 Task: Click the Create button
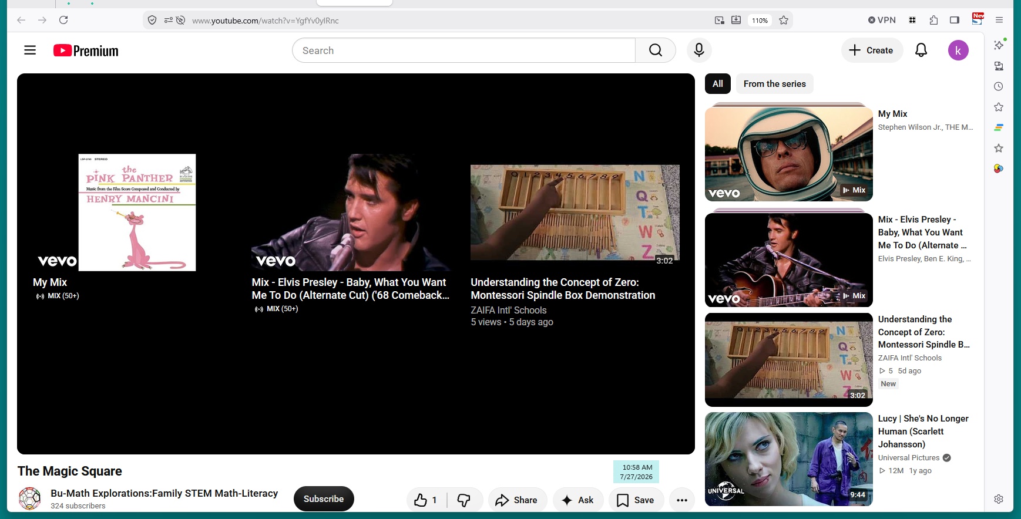tap(871, 50)
